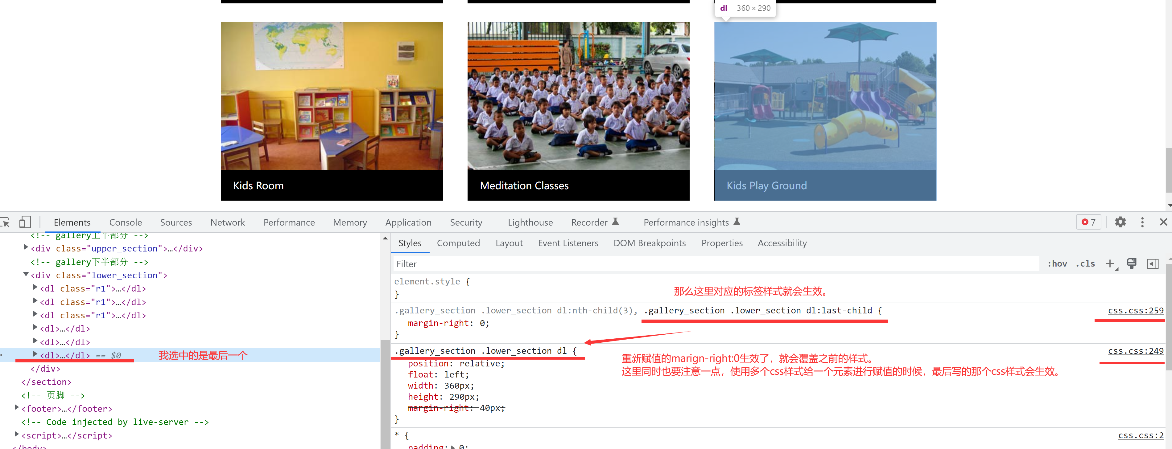The image size is (1172, 449).
Task: Select the Elements tab
Action: pyautogui.click(x=72, y=222)
